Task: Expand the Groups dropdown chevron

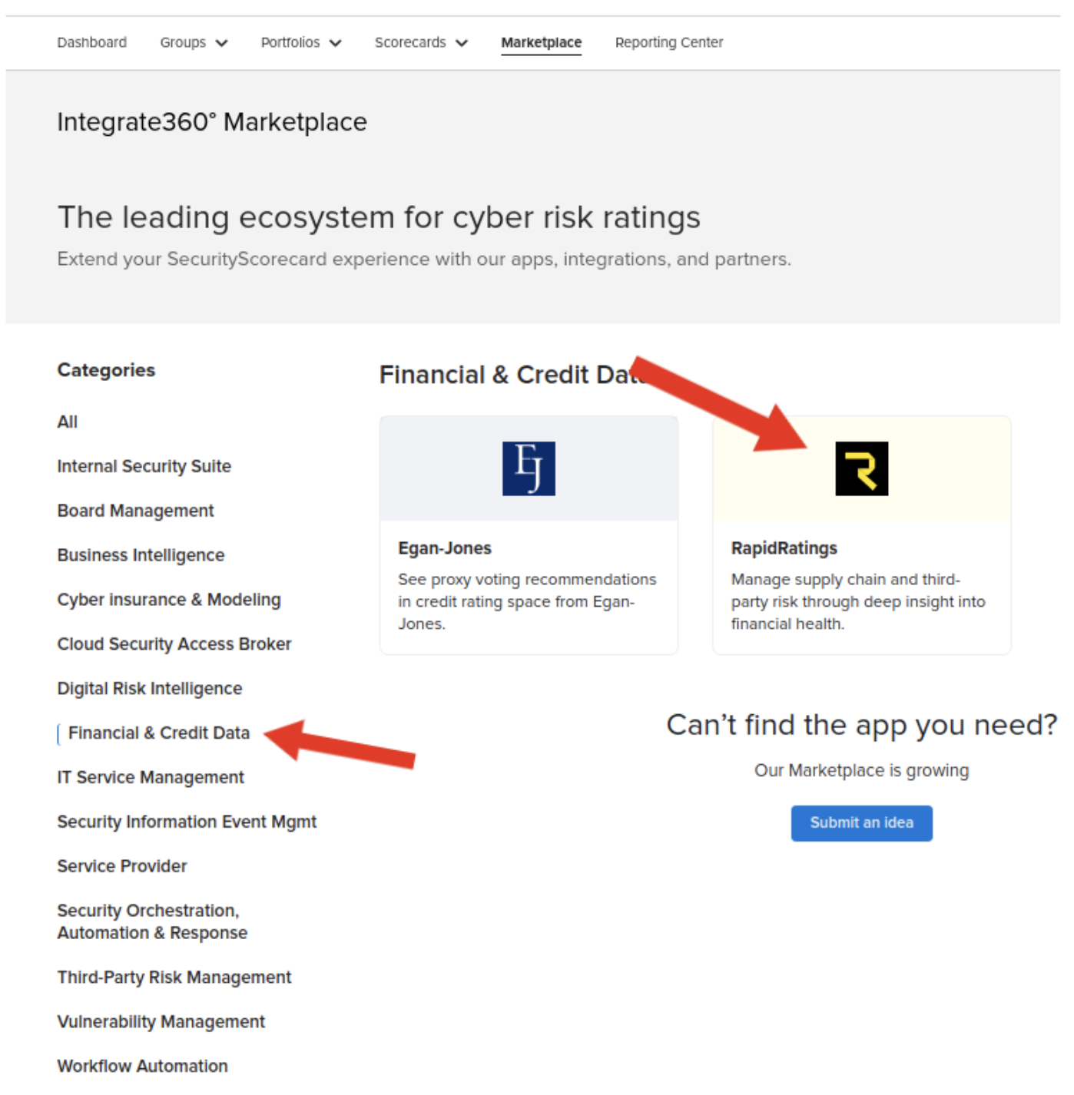Action: [222, 43]
